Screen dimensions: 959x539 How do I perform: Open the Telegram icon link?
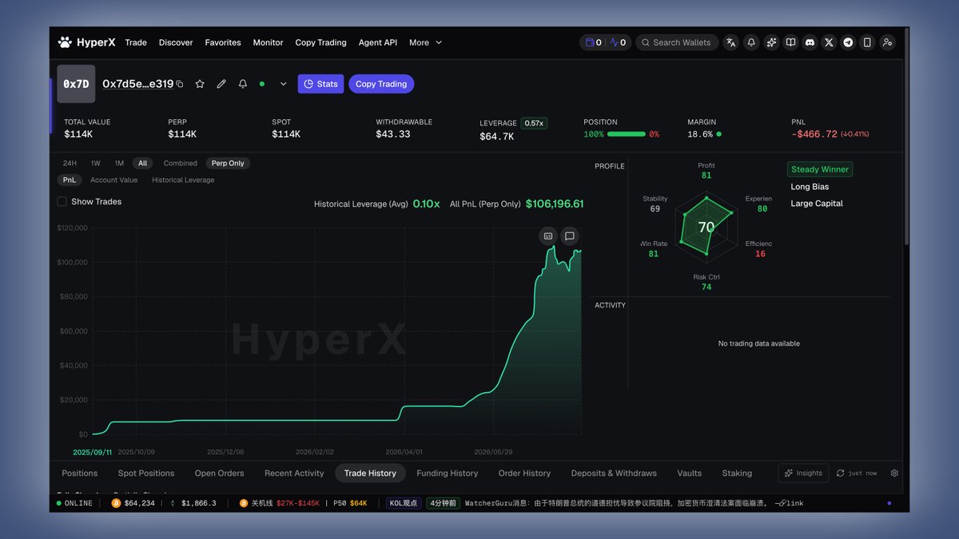(848, 42)
